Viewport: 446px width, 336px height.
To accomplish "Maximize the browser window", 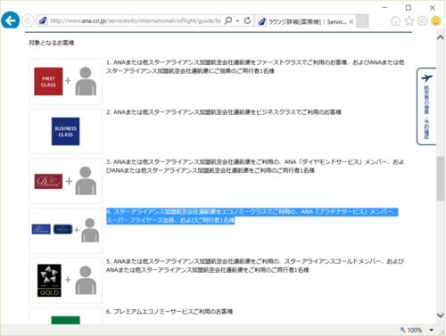I will [409, 7].
